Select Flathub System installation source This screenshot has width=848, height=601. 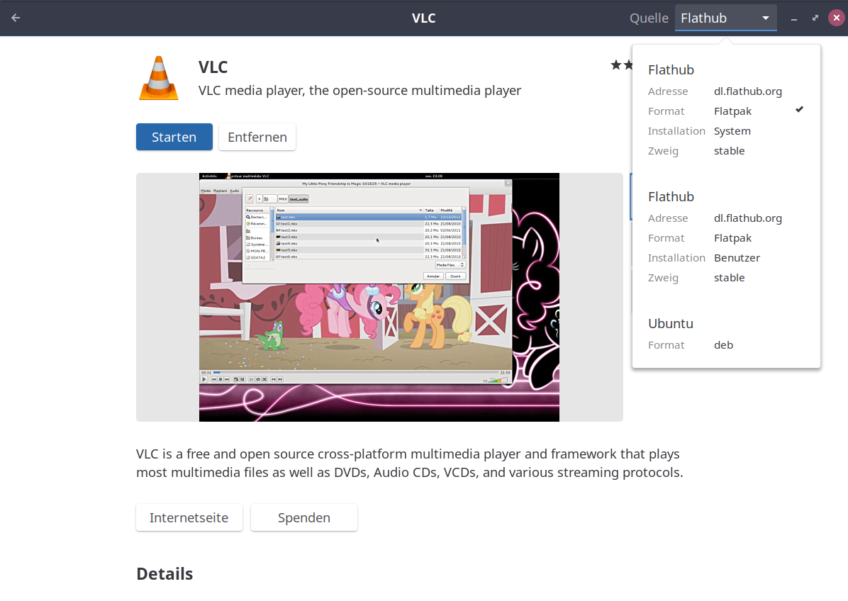726,111
